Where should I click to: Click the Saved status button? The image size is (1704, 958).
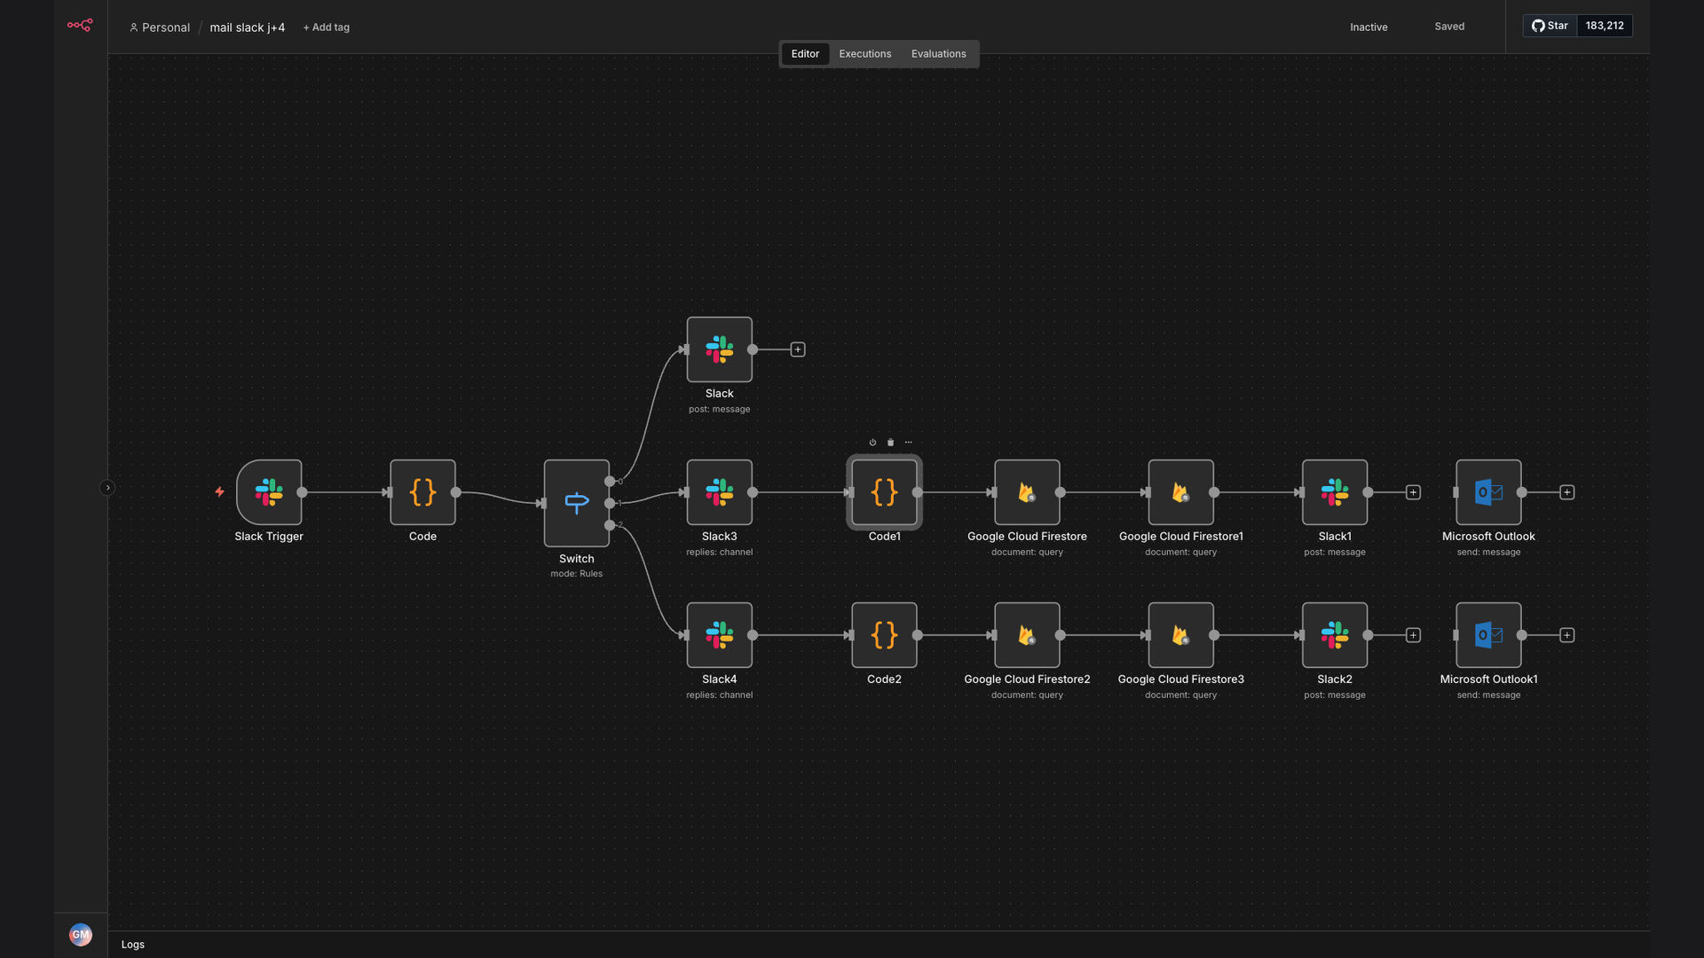coord(1449,27)
